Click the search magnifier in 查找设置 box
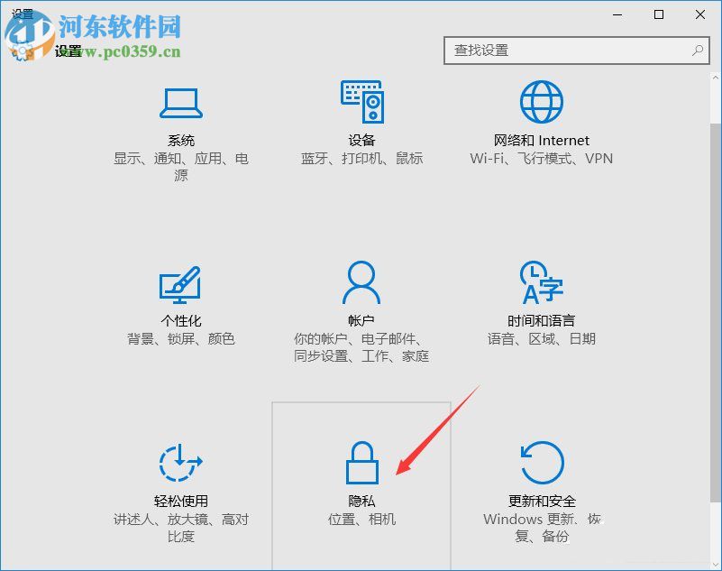The height and width of the screenshot is (571, 722). click(x=697, y=51)
